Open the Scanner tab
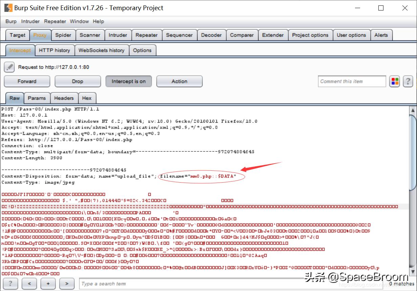This screenshot has height=291, width=417. click(90, 35)
